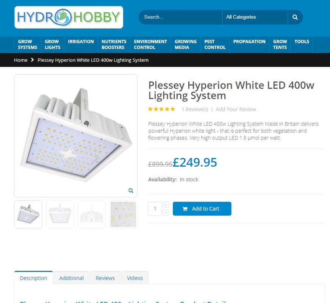Open the Videos tab
This screenshot has width=330, height=303.
(x=135, y=278)
